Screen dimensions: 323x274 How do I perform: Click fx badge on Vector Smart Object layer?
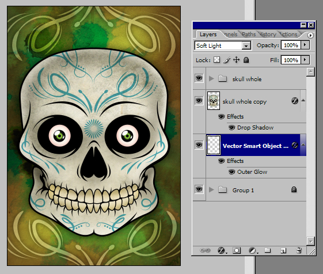click(x=295, y=145)
